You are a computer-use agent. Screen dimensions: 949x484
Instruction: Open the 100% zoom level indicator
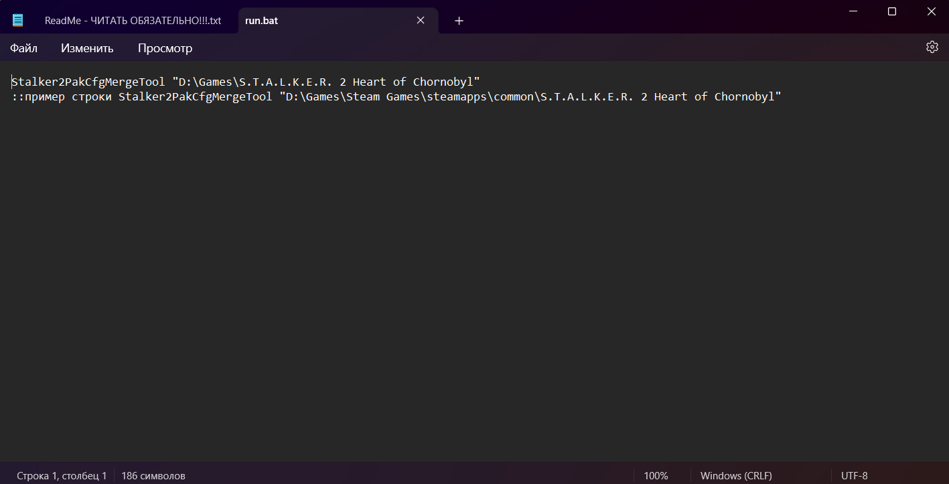tap(656, 475)
